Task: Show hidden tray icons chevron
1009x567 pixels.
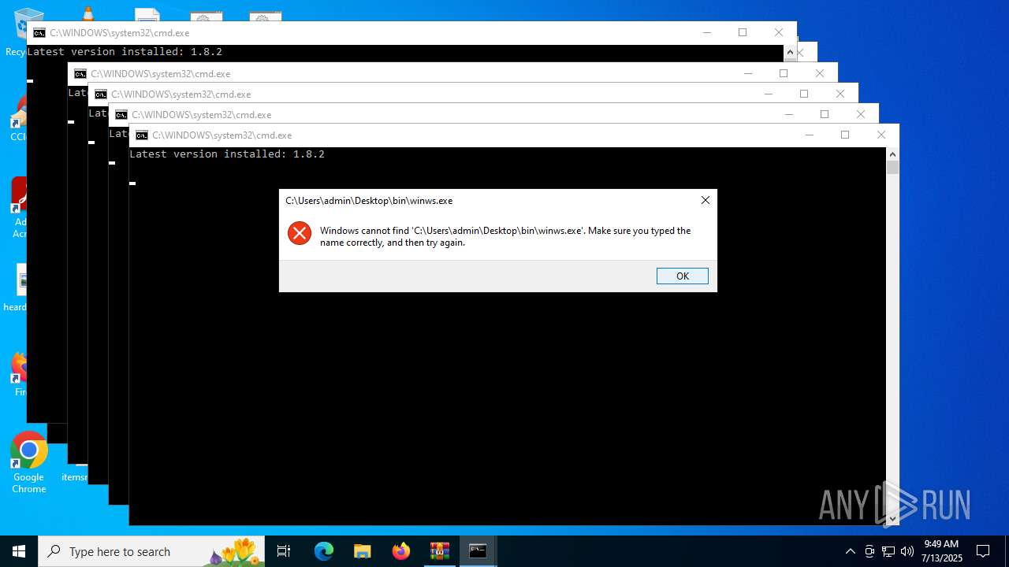Action: click(x=850, y=551)
